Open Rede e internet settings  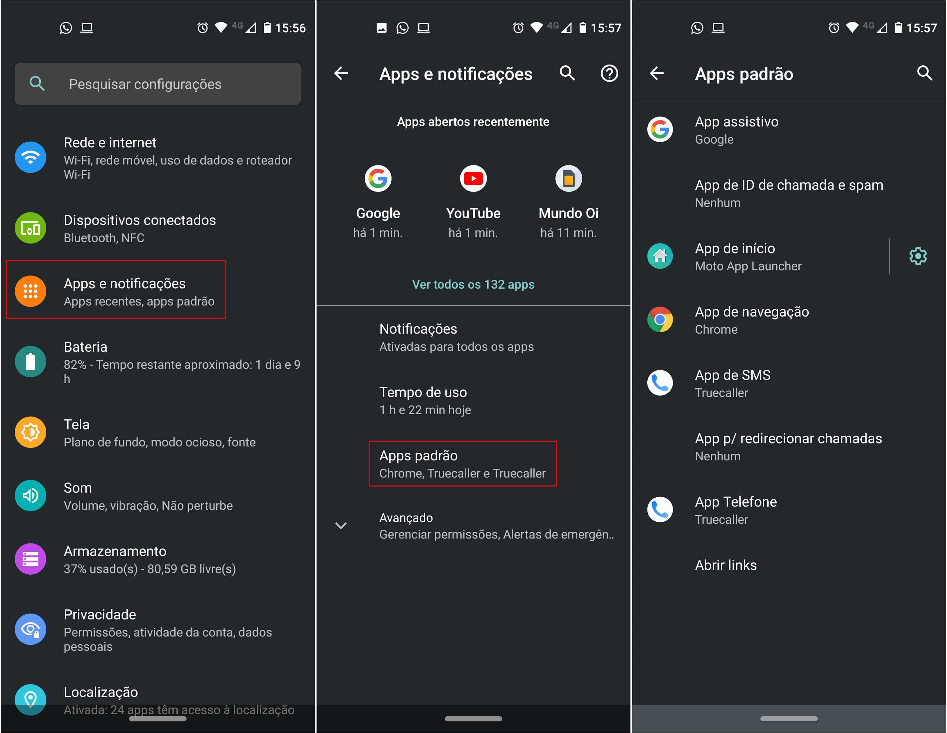click(158, 158)
